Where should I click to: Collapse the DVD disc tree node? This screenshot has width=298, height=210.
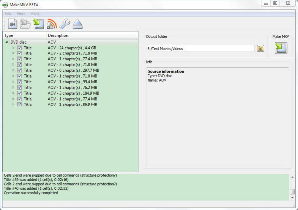click(x=7, y=42)
